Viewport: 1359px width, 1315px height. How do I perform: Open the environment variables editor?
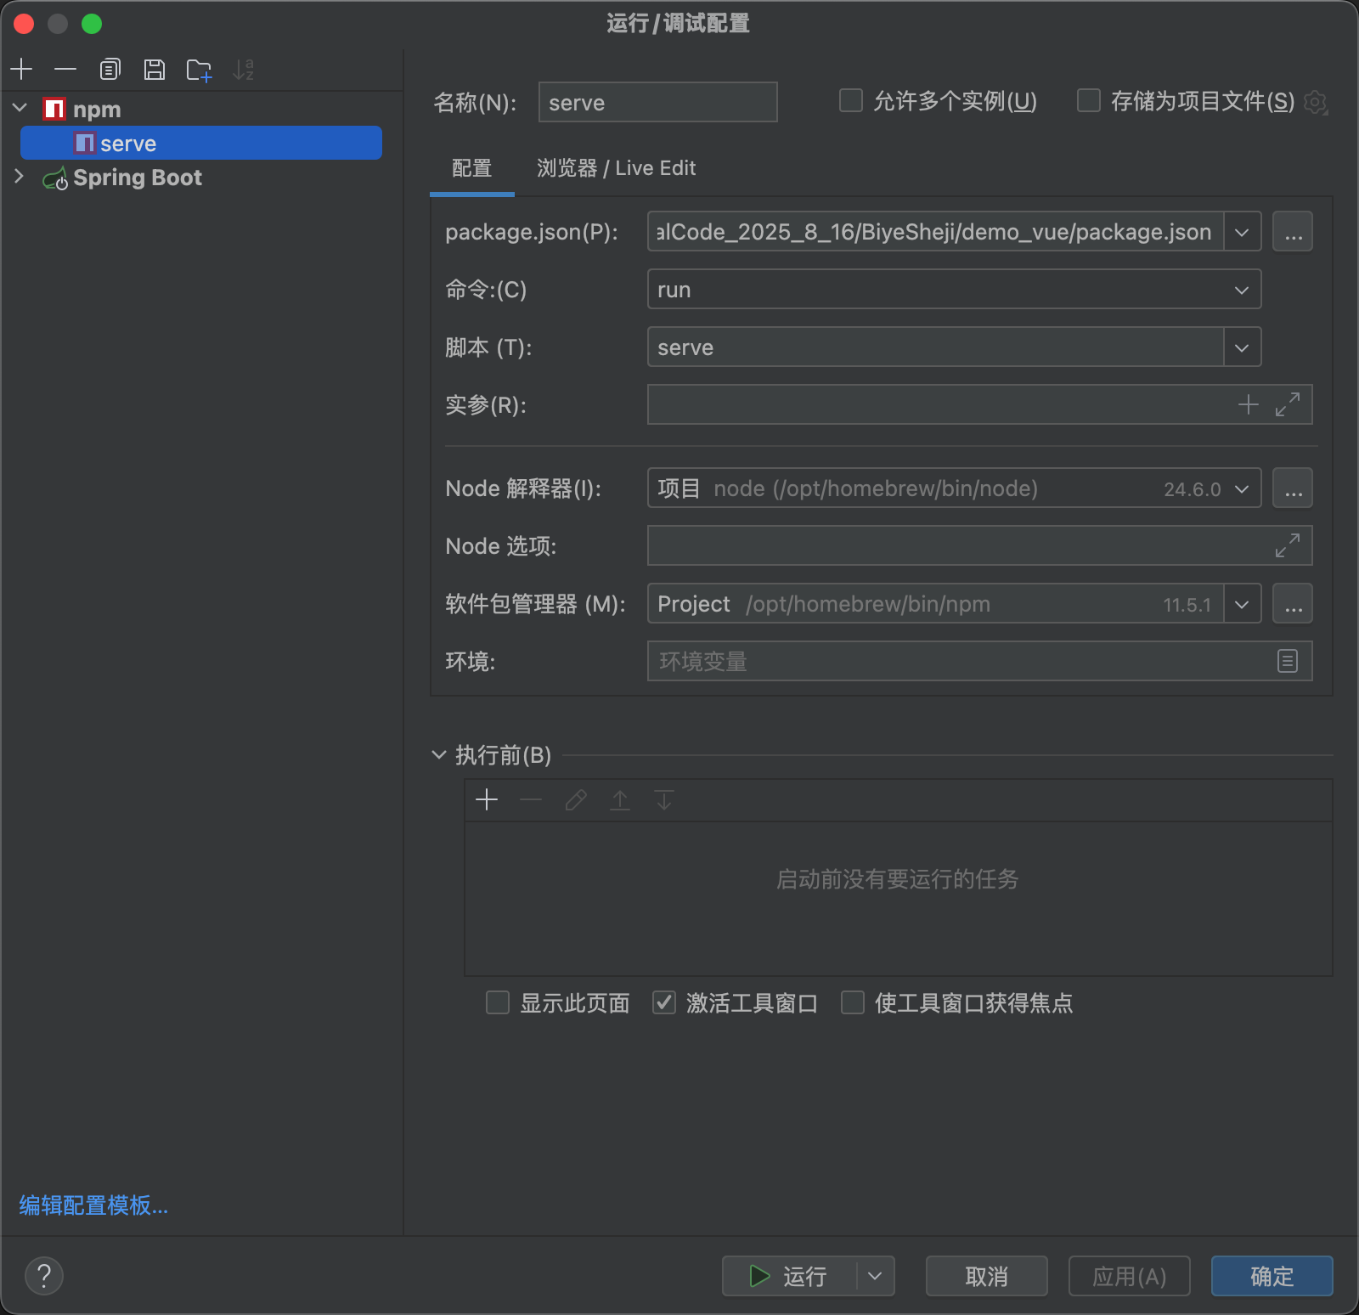point(1289,661)
